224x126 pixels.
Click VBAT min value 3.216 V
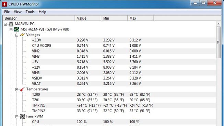tap(109, 84)
